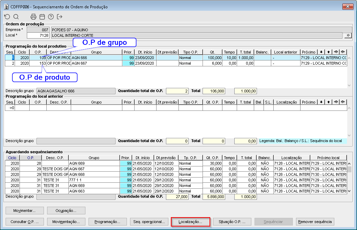Viewport: 357px width, 230px height.
Task: Click the exit door icon in toolbar
Action: [60, 17]
